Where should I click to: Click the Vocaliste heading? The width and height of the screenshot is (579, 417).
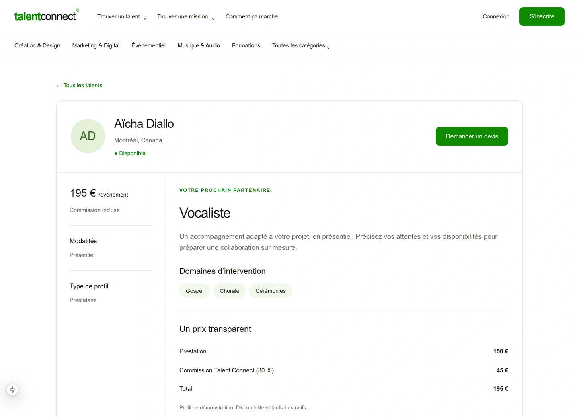pos(205,213)
